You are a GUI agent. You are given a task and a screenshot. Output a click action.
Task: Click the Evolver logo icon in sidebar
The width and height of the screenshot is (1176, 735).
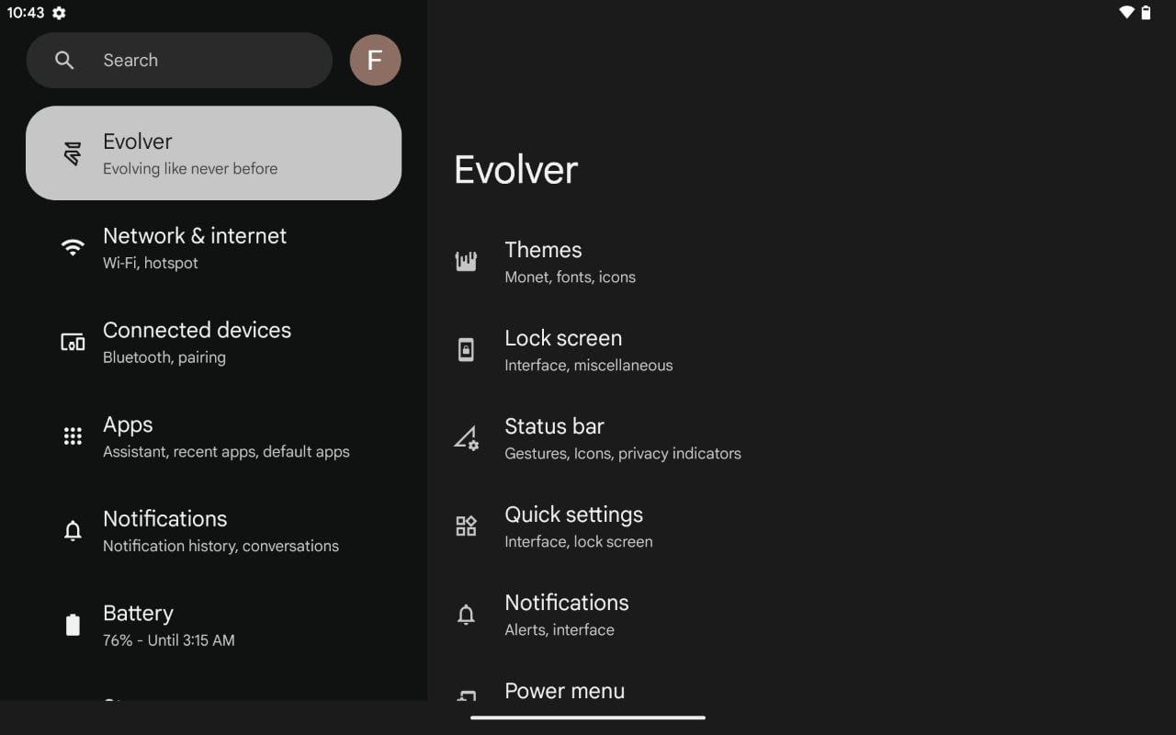point(73,153)
